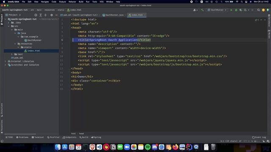Open tool windows quick access status icon
The image size is (271, 152).
coord(2,141)
